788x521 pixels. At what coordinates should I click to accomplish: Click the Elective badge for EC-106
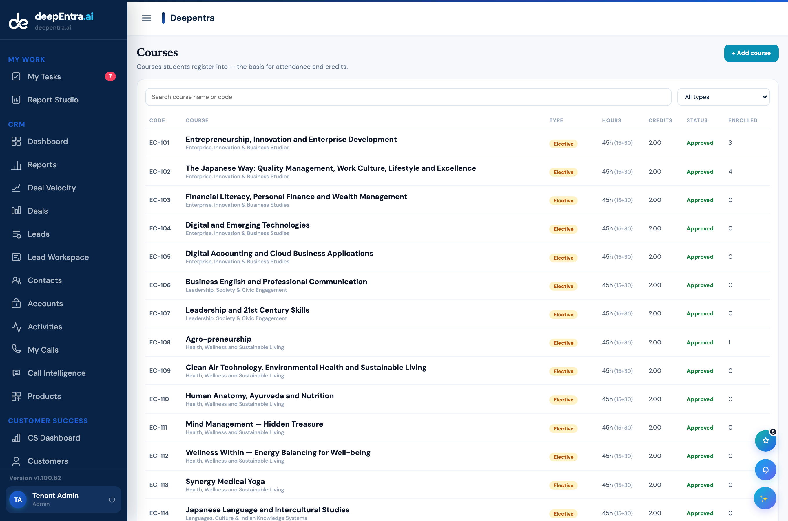click(x=563, y=286)
